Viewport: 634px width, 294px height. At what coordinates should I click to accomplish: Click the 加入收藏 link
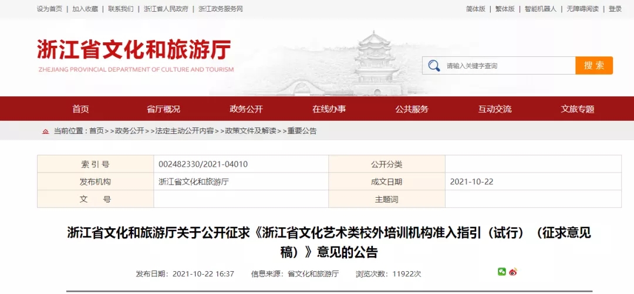tap(85, 9)
